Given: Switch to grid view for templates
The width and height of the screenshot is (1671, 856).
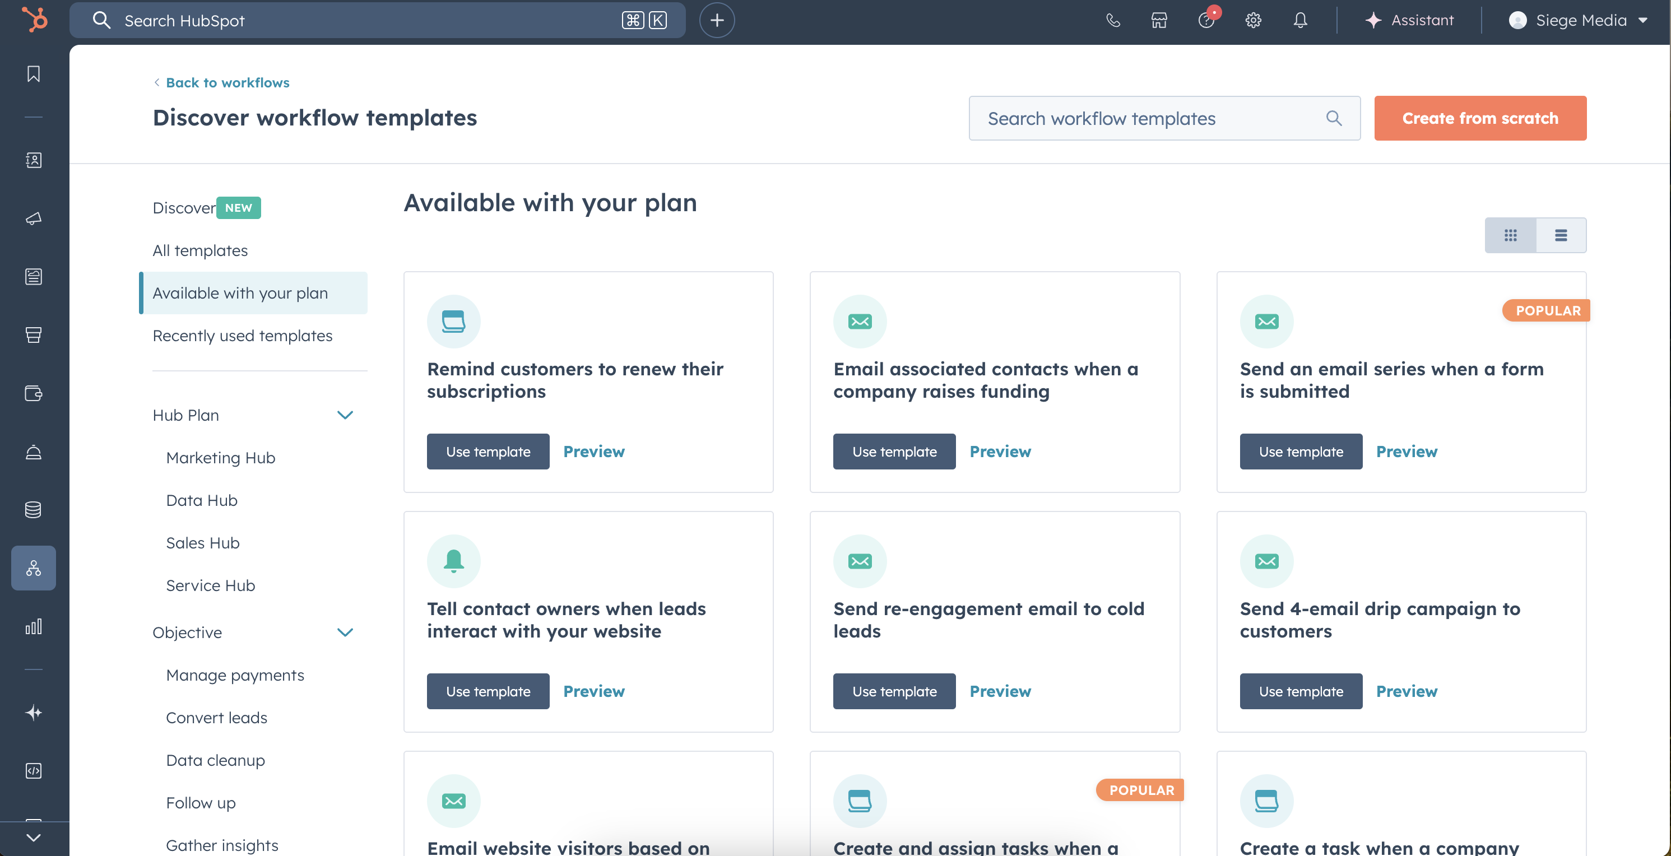Looking at the screenshot, I should [x=1511, y=235].
